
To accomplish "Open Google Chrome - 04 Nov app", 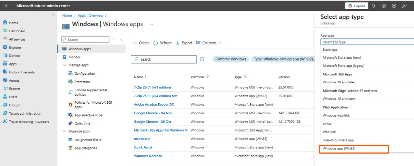I will pos(153,113).
